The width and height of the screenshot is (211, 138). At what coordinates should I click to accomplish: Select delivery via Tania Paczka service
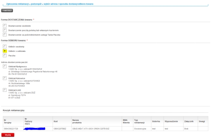(x=5, y=35)
